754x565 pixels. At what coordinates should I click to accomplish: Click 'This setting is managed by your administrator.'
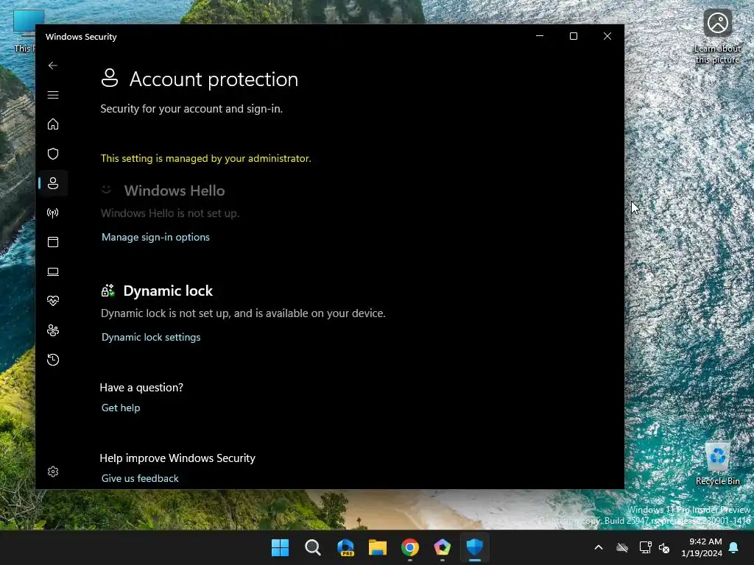206,159
